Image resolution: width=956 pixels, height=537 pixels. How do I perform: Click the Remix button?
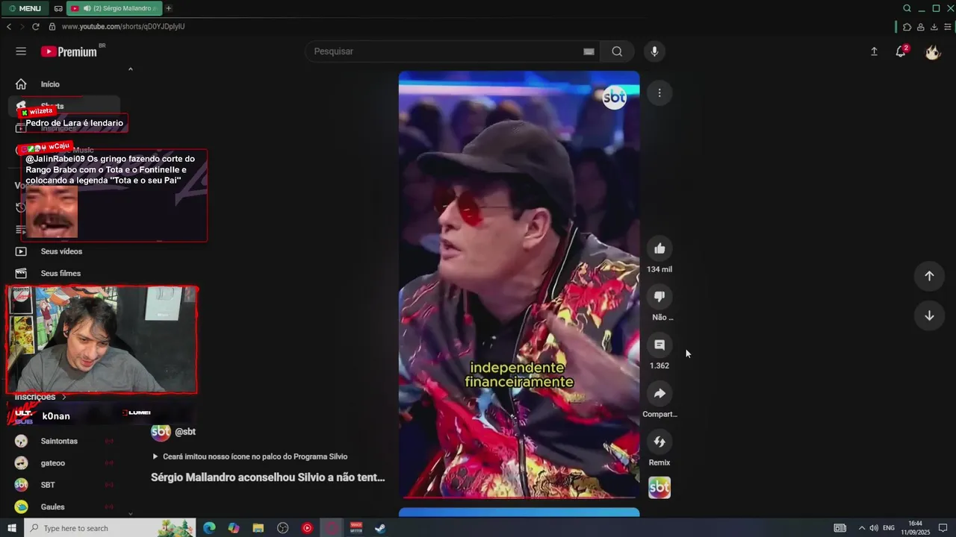[659, 442]
